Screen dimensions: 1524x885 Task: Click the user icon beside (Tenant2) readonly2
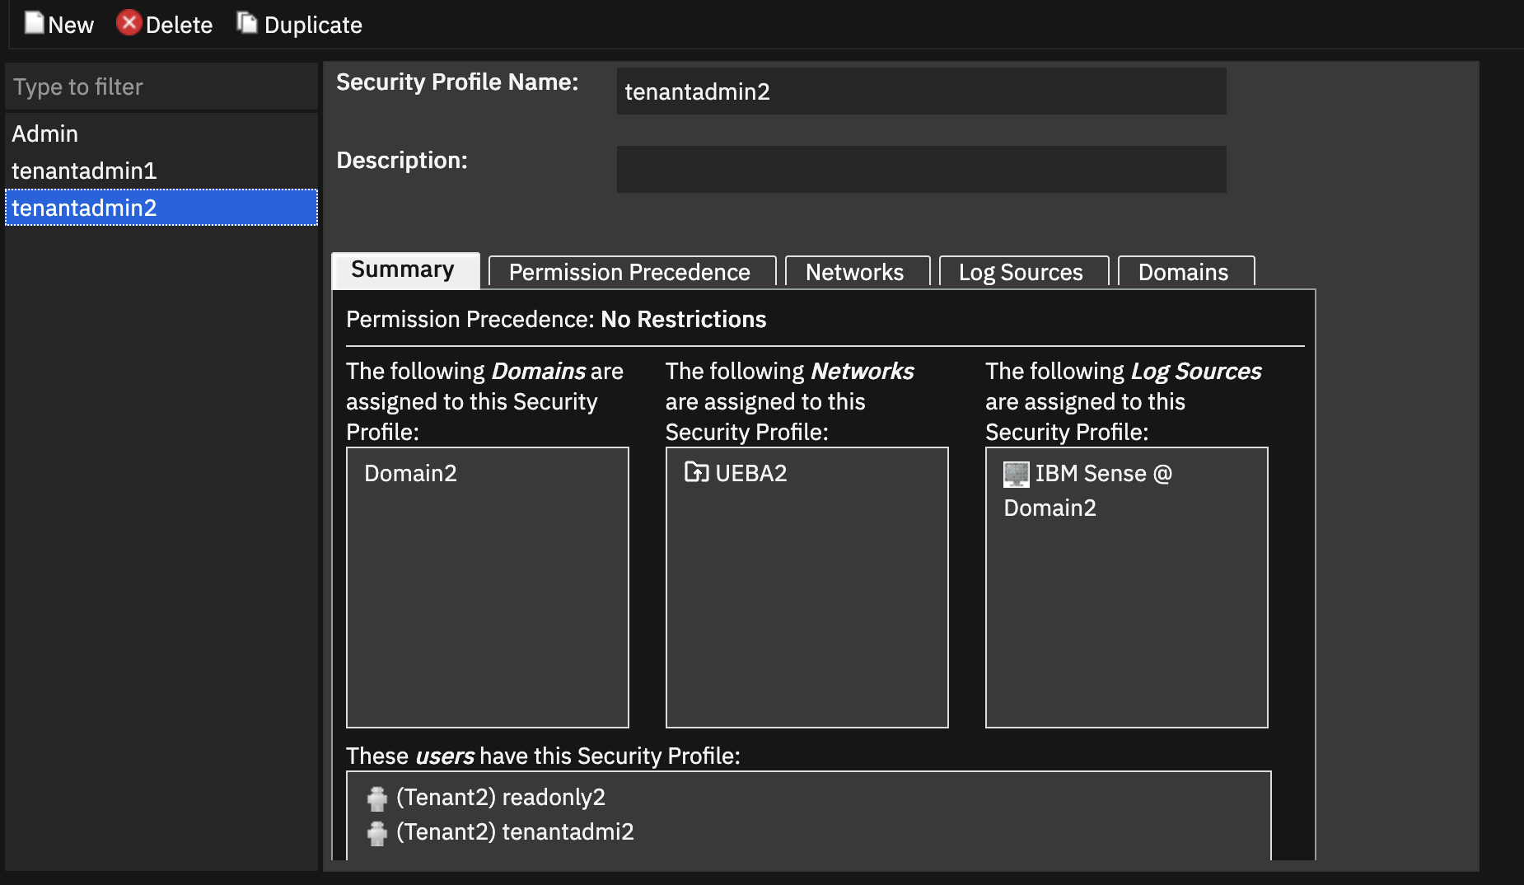[x=377, y=797]
